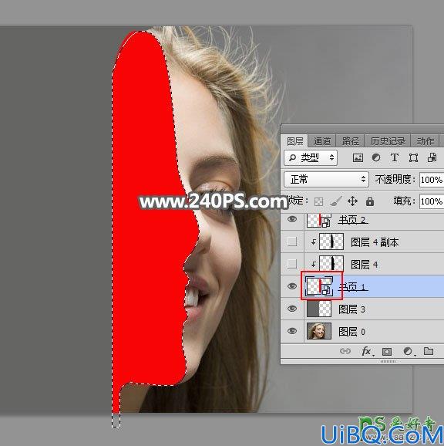Image resolution: width=444 pixels, height=446 pixels.
Task: Hide the 图层 3 layer
Action: pos(292,309)
